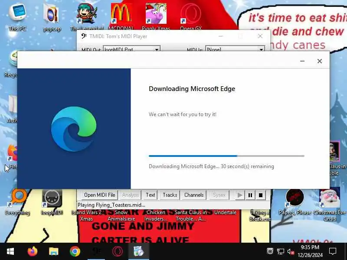Click the TMIDI title bar clef icon

83,36
